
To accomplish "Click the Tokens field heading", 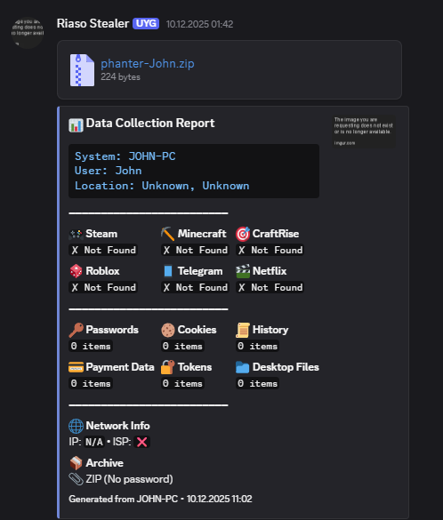I will coord(195,367).
